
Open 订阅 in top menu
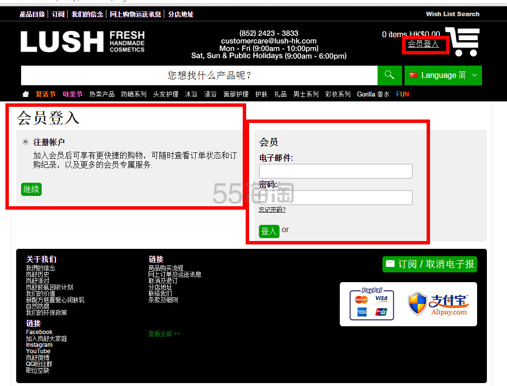point(58,14)
